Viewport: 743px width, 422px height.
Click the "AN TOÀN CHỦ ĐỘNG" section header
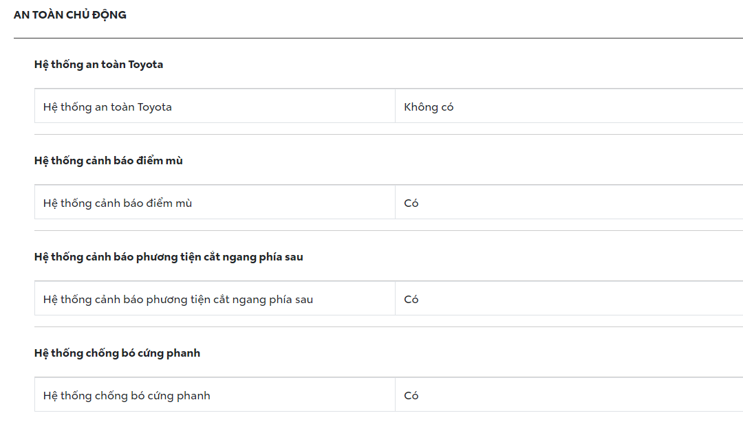coord(69,15)
